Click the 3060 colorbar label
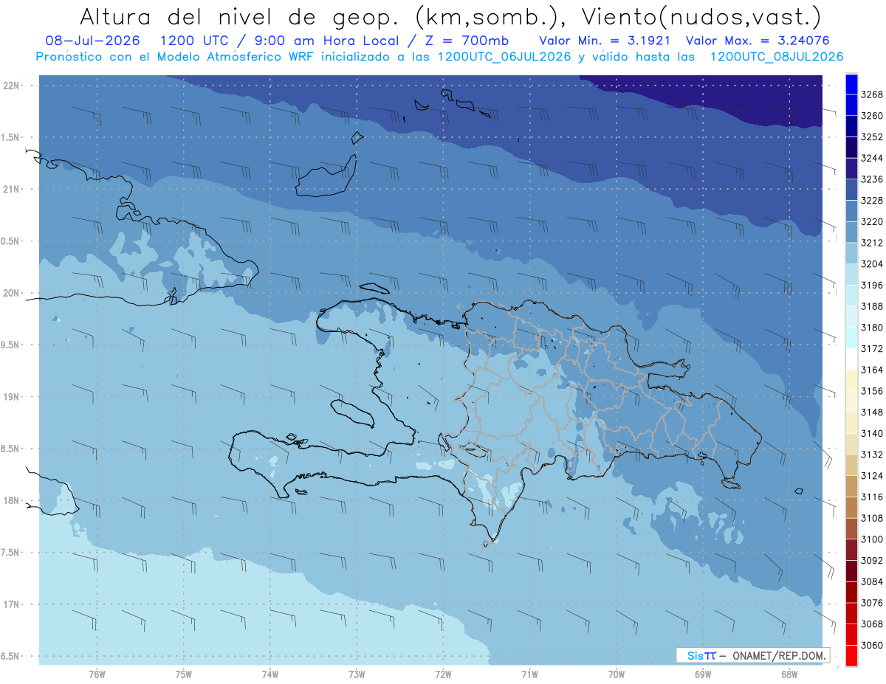Viewport: 886px width, 684px height. (872, 645)
